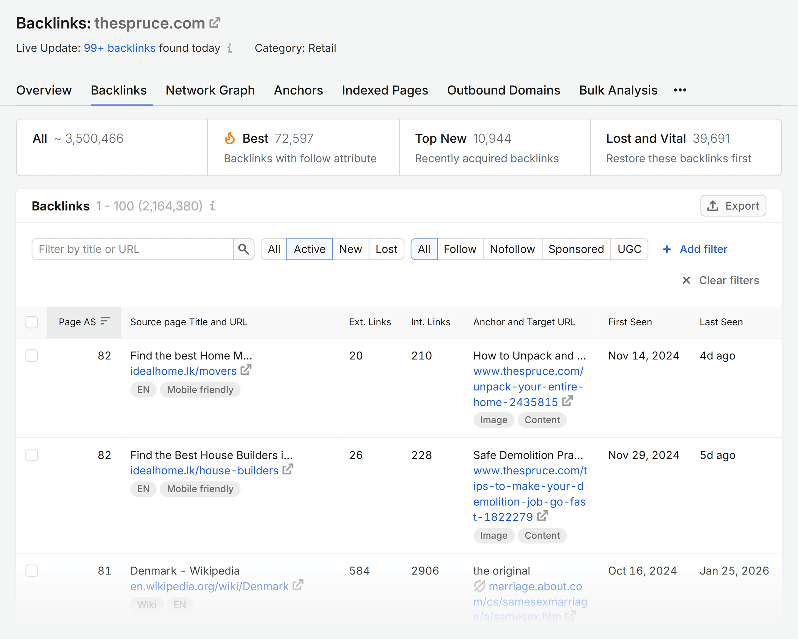Viewport: 798px width, 639px height.
Task: Focus the Filter by title or URL field
Action: 132,249
